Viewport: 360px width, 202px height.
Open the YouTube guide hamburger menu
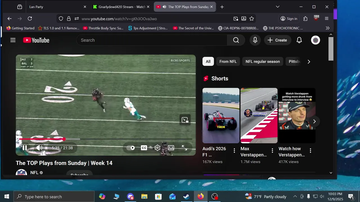(13, 40)
